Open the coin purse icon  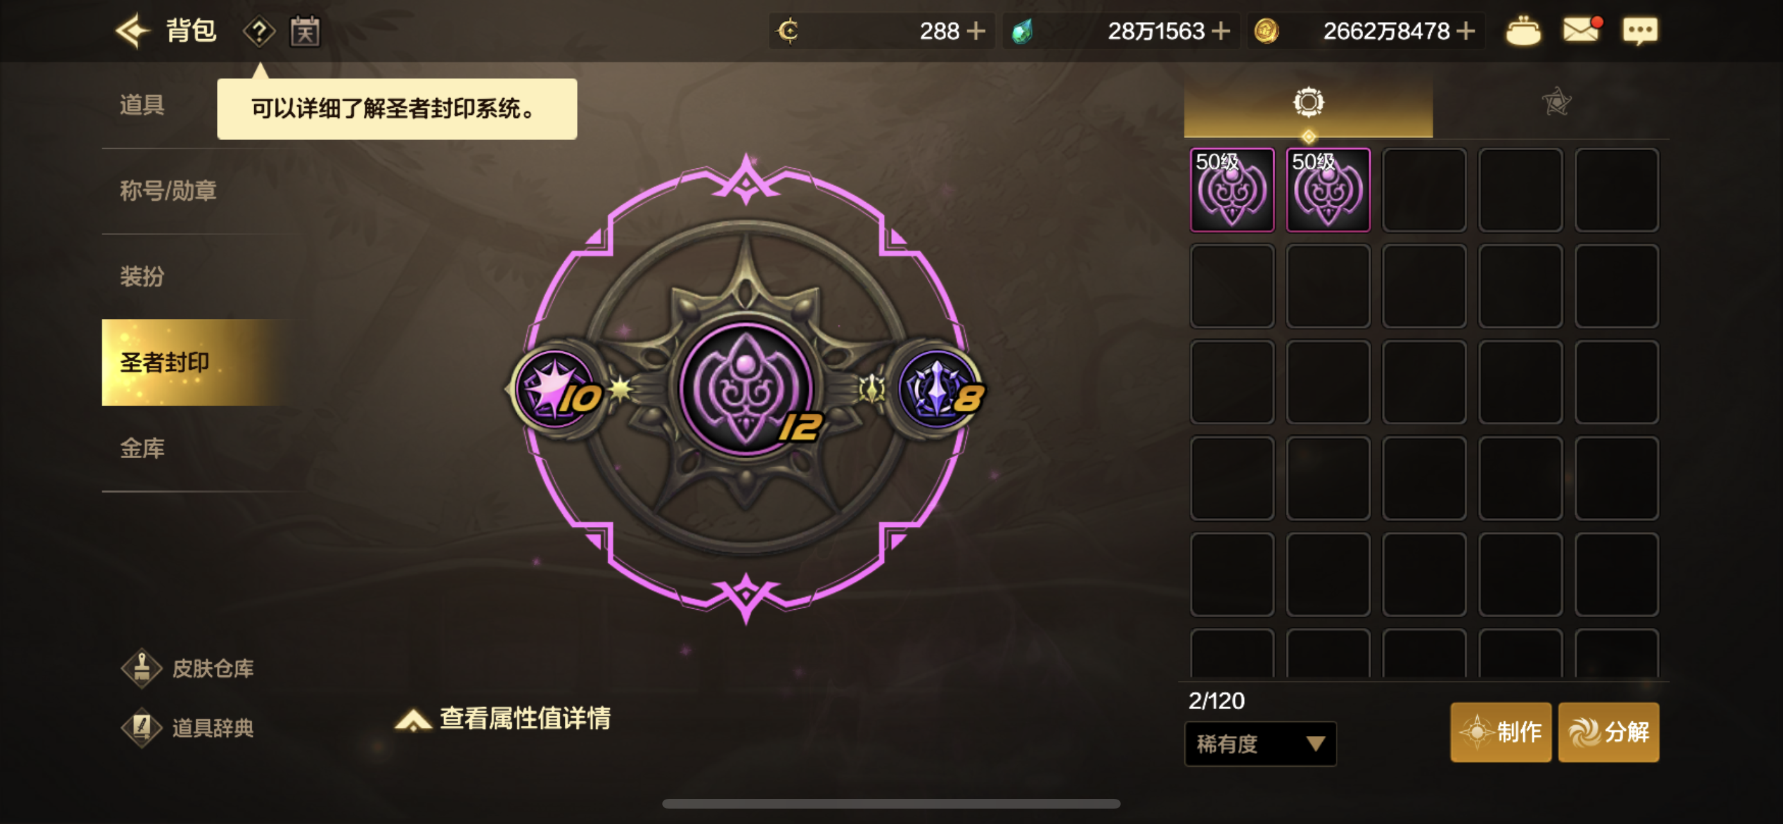click(x=1523, y=31)
